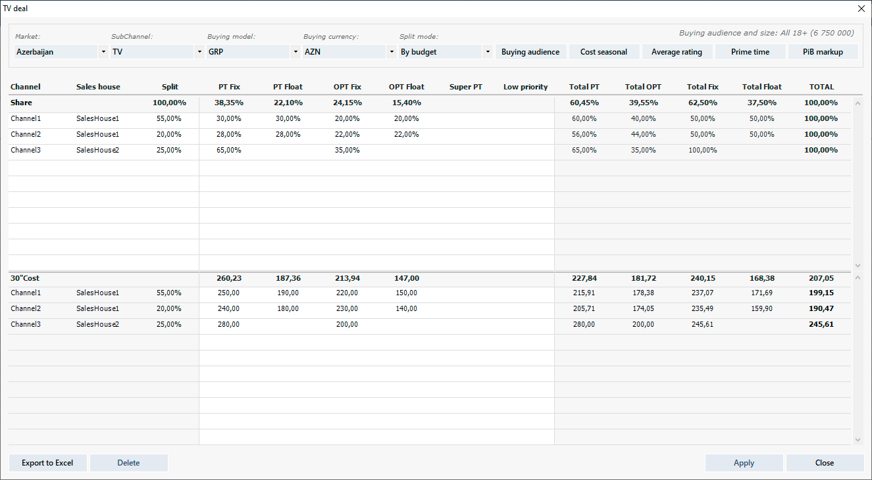Click Channel2 PT Float cost 180,00
This screenshot has height=480, width=872.
288,308
